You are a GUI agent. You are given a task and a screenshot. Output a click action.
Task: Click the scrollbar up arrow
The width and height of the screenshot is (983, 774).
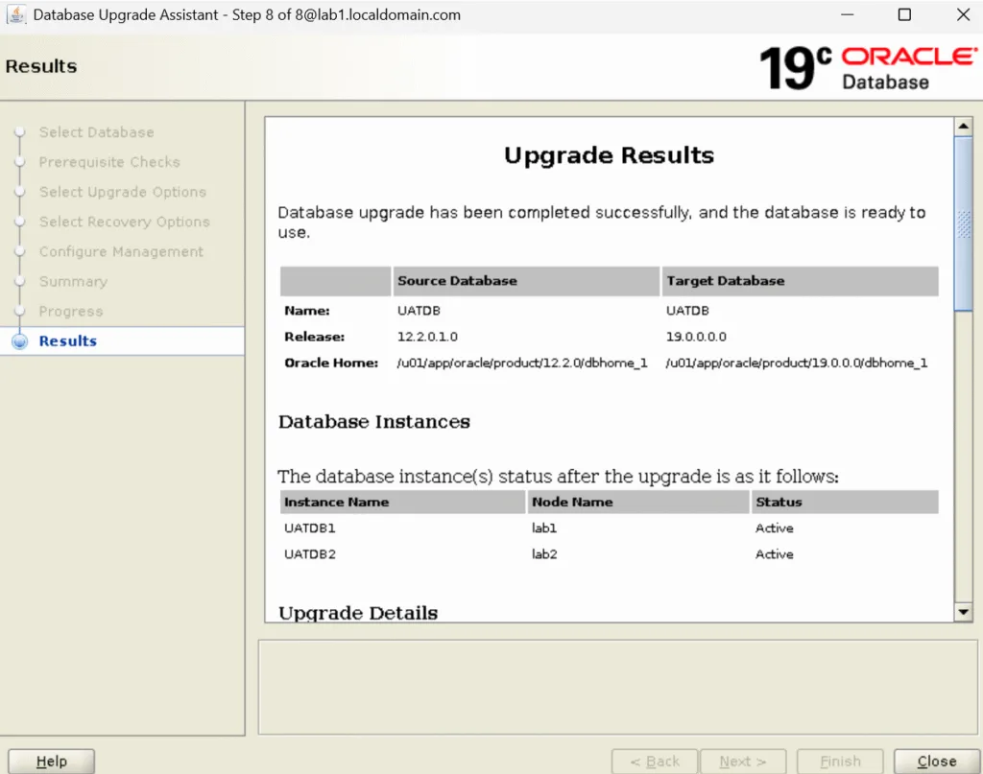(963, 124)
